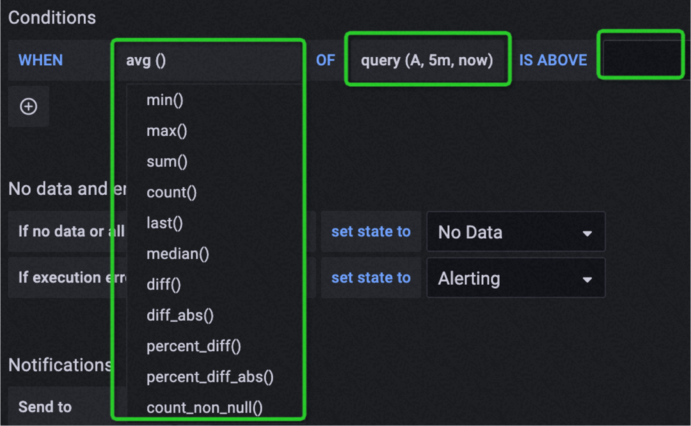
Task: Open the No Data state dropdown
Action: (x=515, y=232)
